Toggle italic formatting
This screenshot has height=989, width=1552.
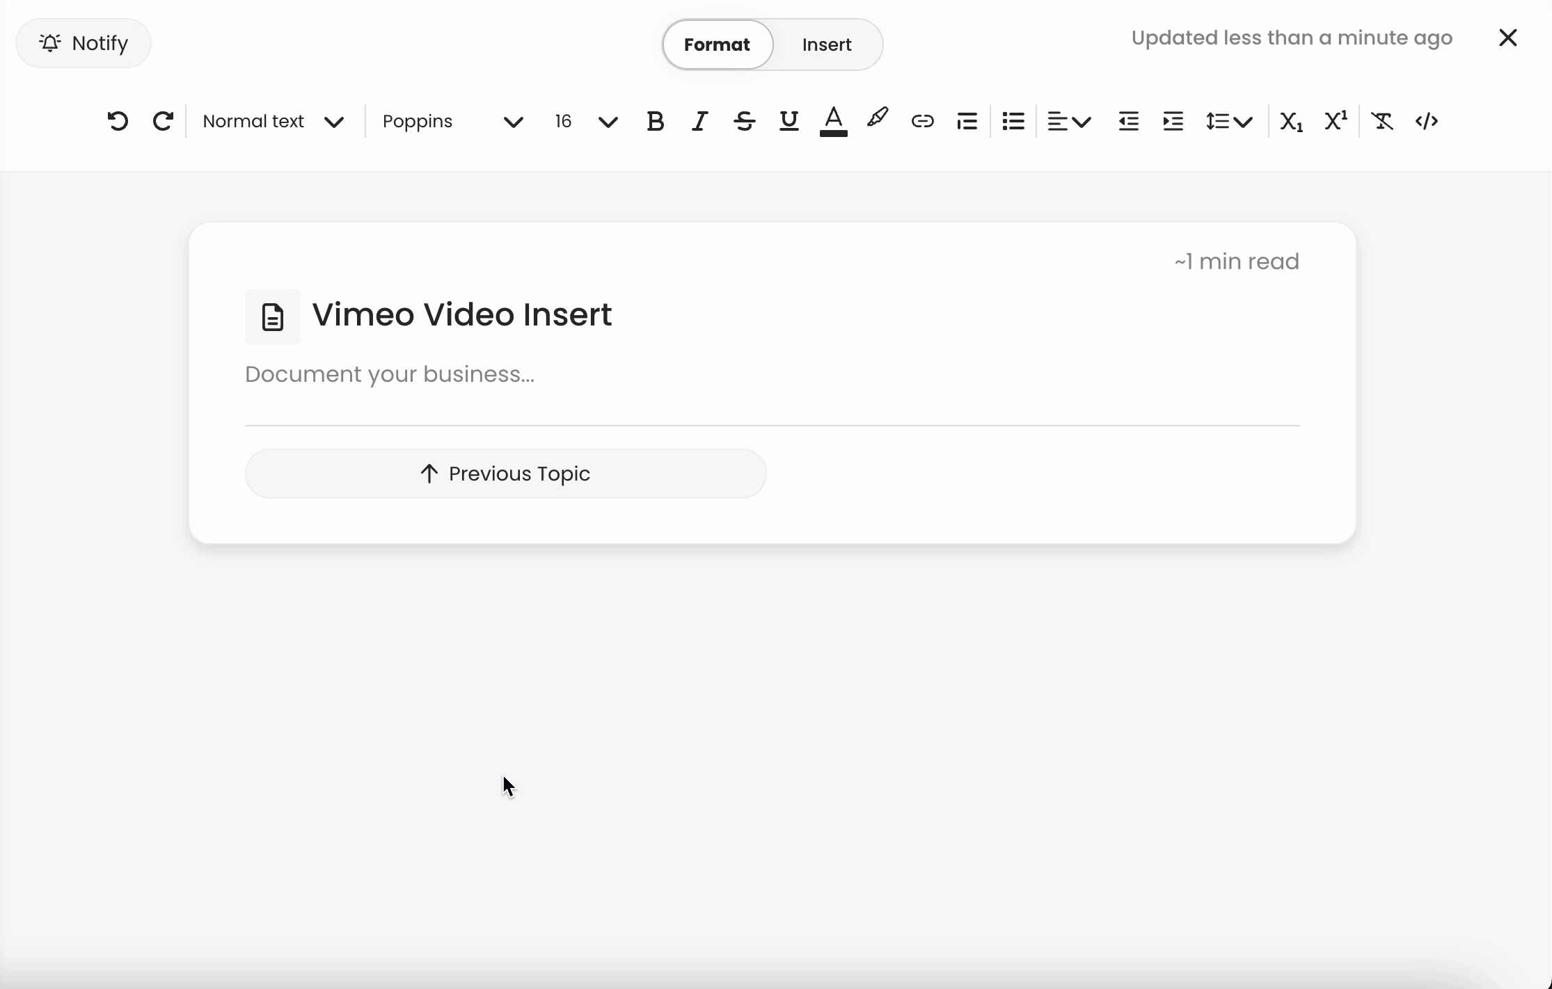699,121
